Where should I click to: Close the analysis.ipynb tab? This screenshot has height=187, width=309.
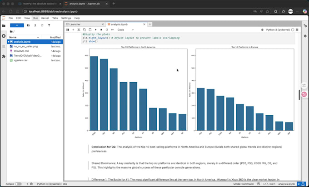click(144, 24)
